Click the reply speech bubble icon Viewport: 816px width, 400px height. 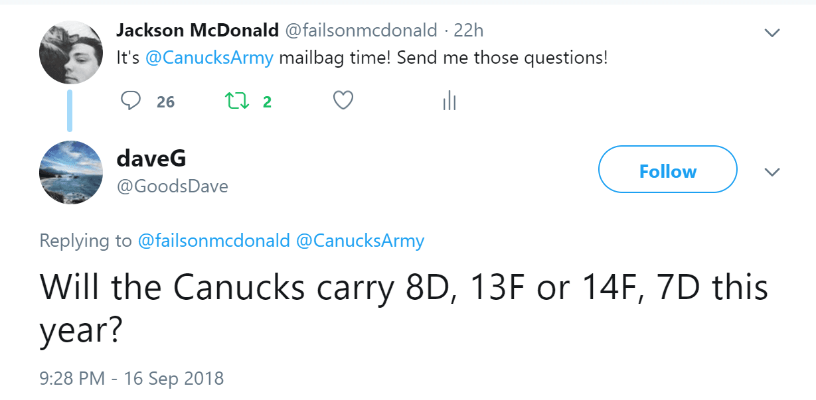[131, 101]
